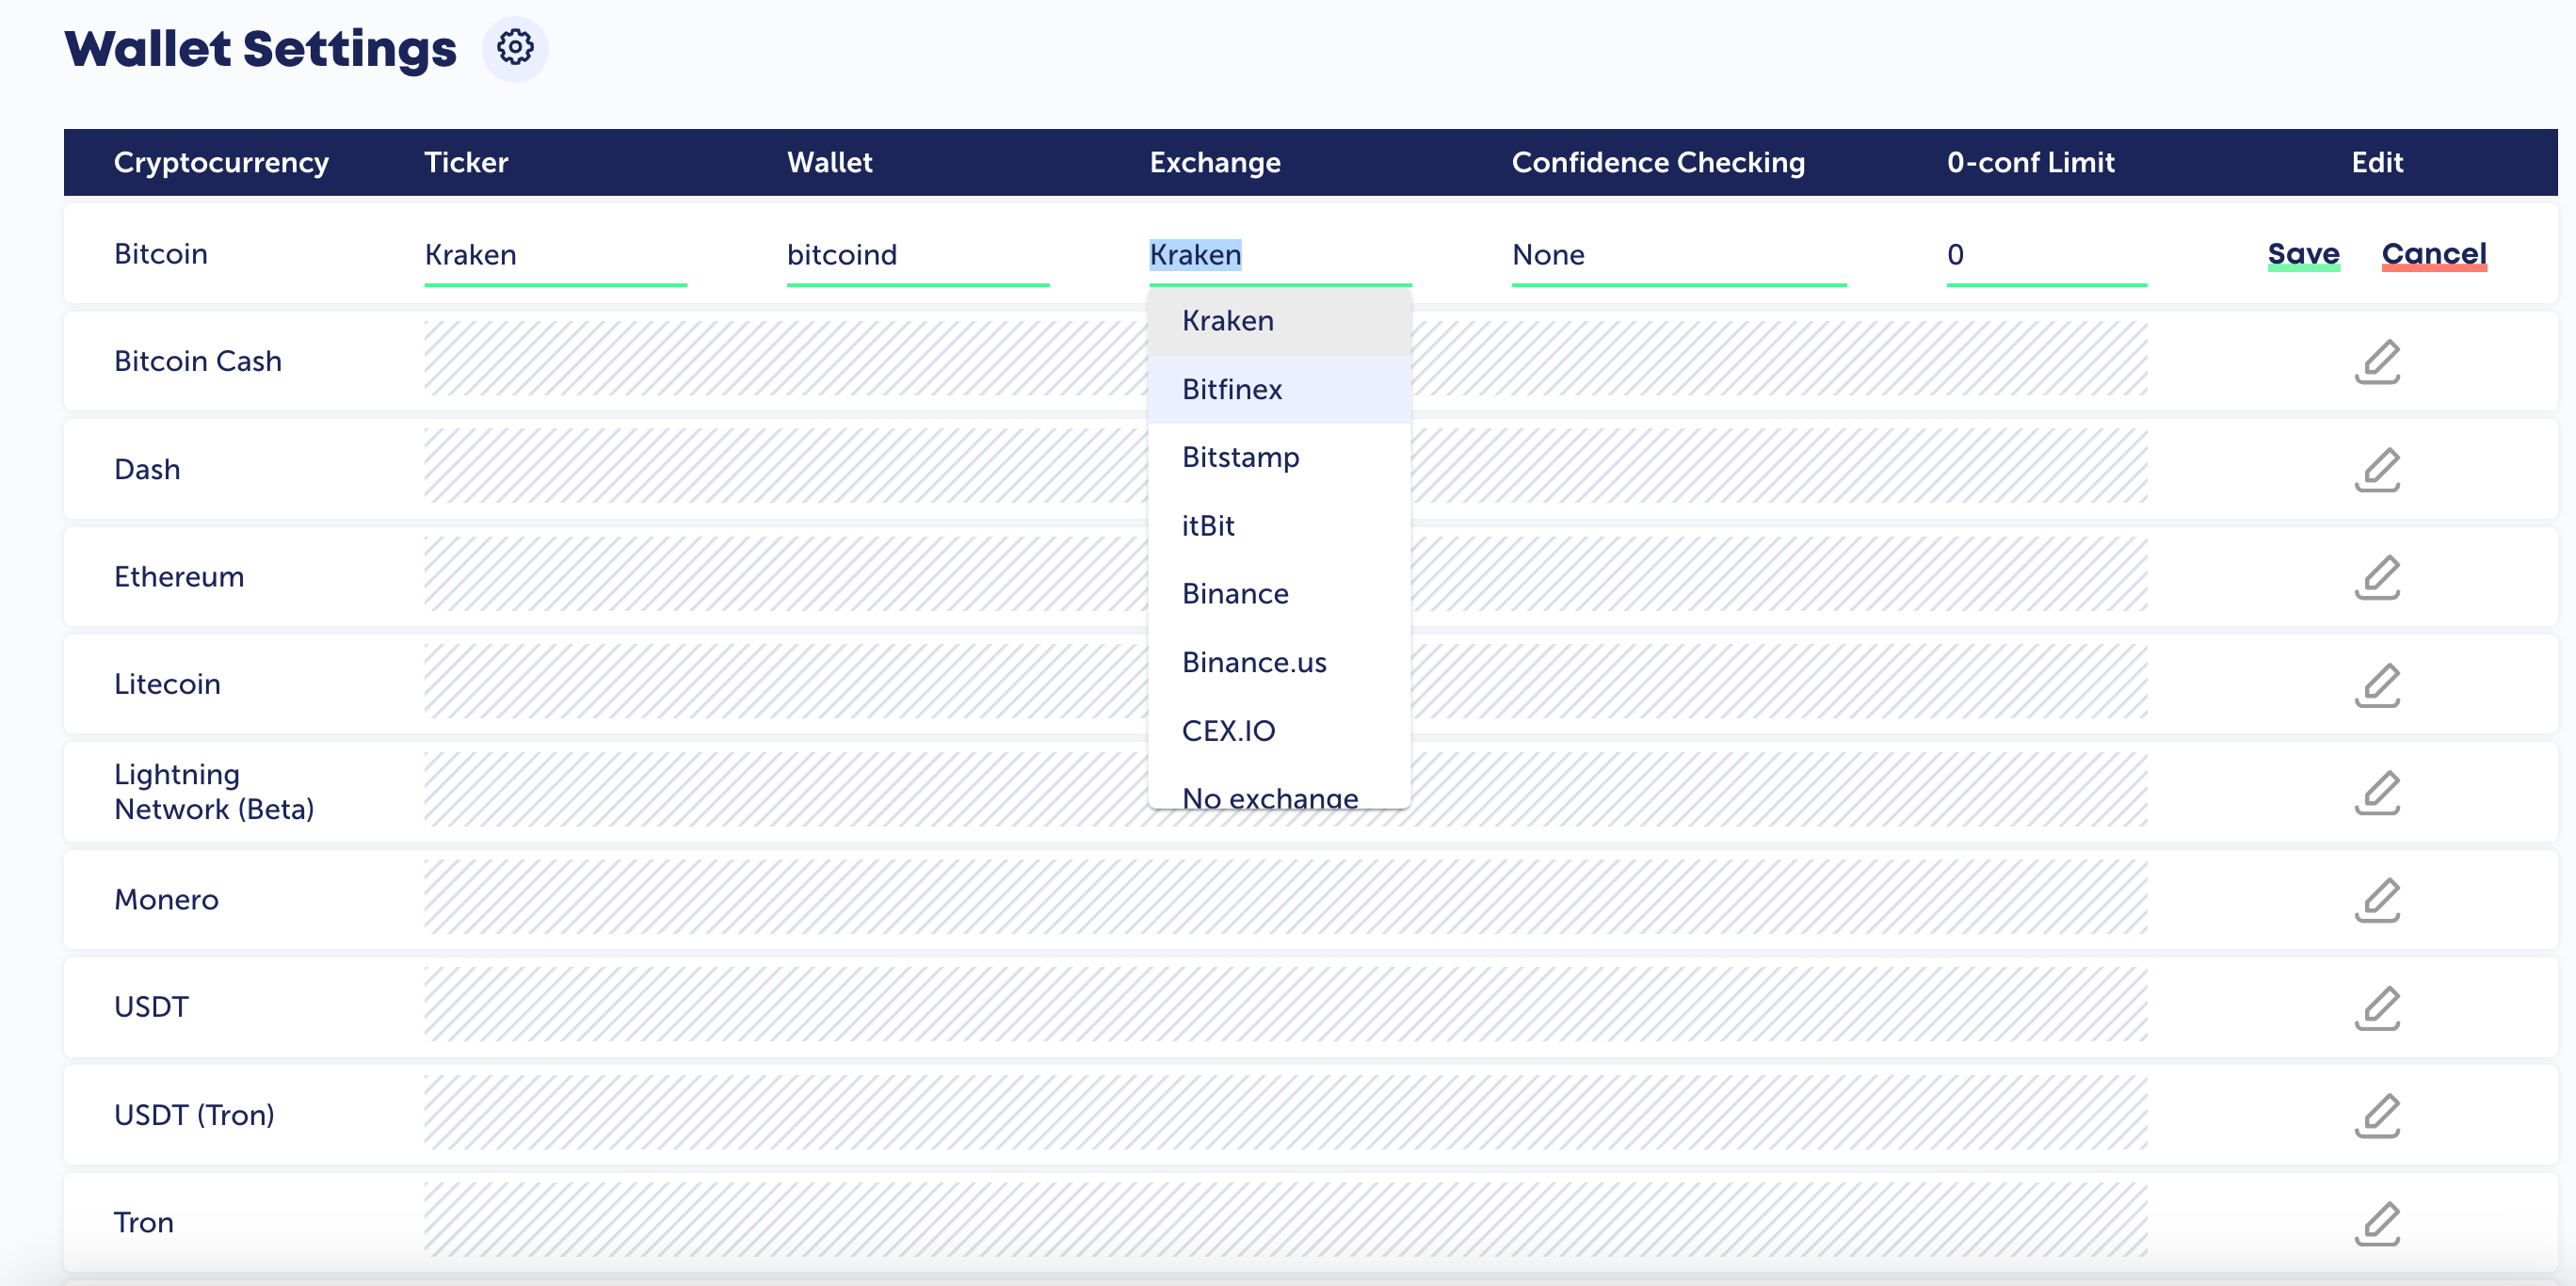Viewport: 2576px width, 1286px height.
Task: Click the Dash row pencil icon
Action: 2377,470
